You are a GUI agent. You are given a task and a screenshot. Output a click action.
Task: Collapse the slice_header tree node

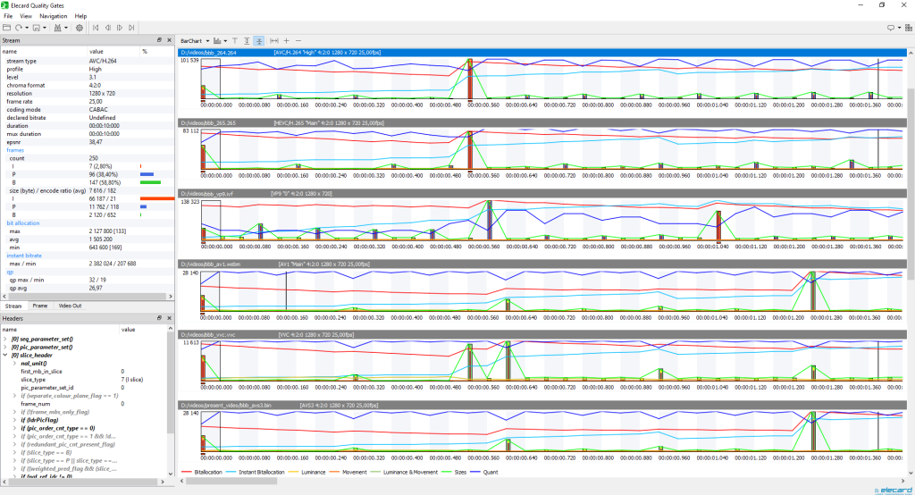point(5,355)
